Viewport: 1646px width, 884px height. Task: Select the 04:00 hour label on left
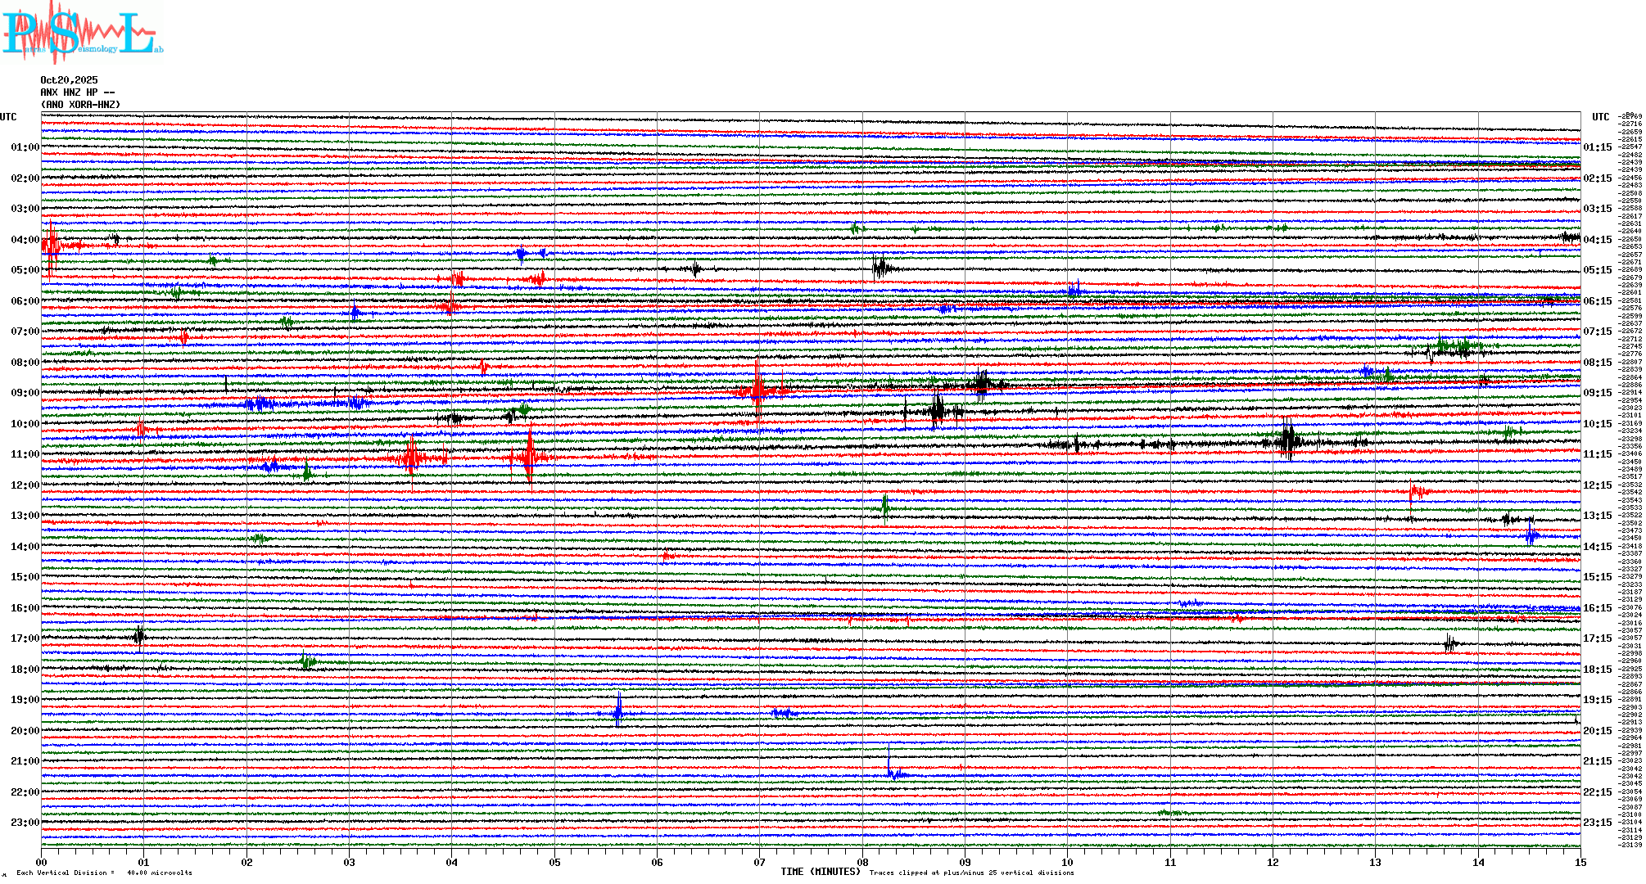(x=25, y=240)
